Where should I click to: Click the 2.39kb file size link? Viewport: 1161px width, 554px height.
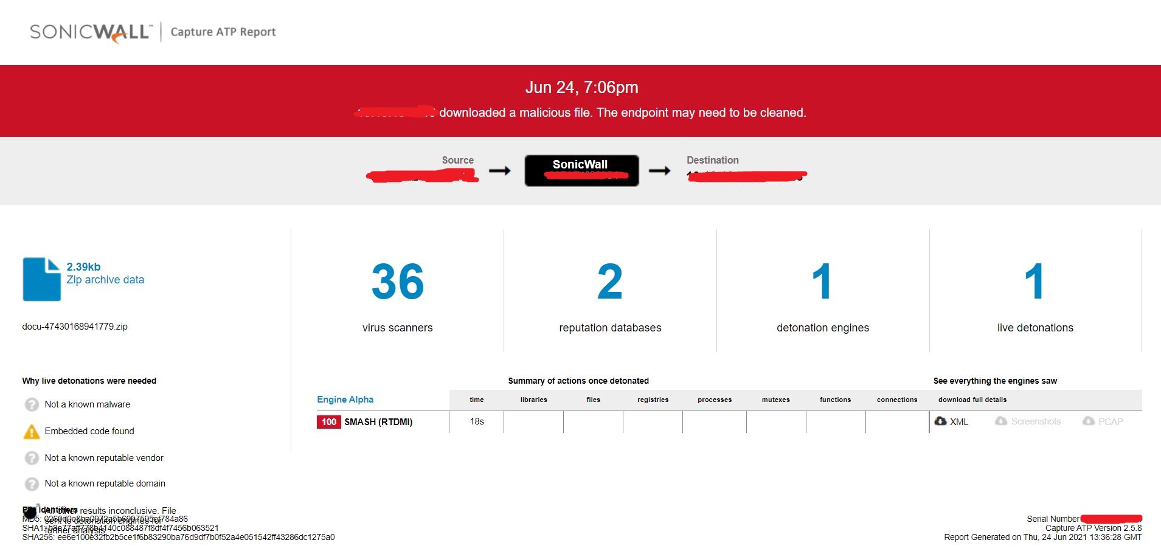(83, 267)
